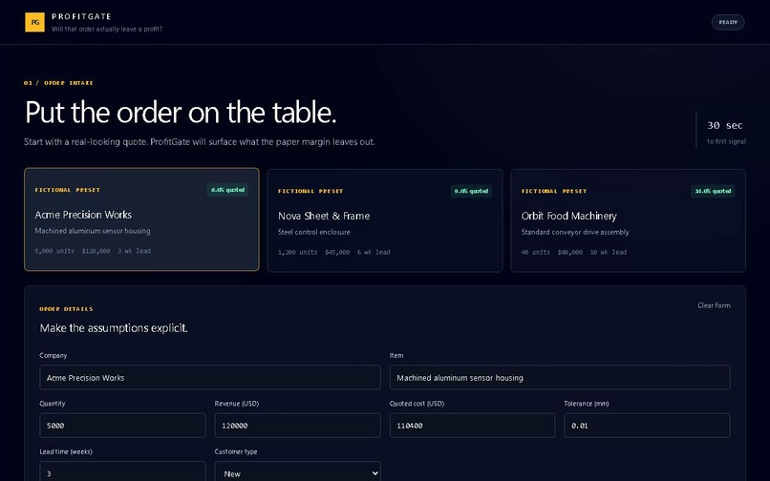Screen dimensions: 770x481
Task: Click the "Make the assumptions explicit." heading
Action: pos(114,328)
